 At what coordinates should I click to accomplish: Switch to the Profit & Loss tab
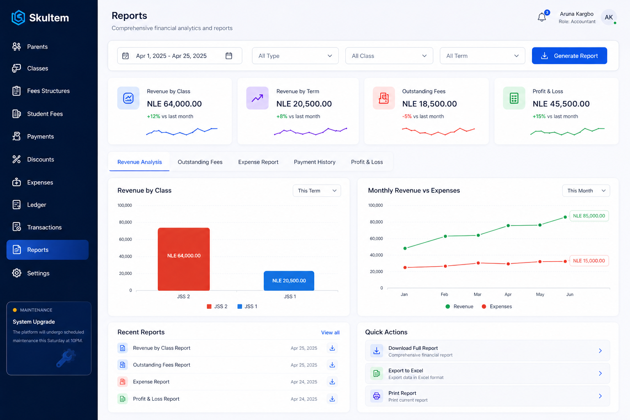click(x=367, y=162)
